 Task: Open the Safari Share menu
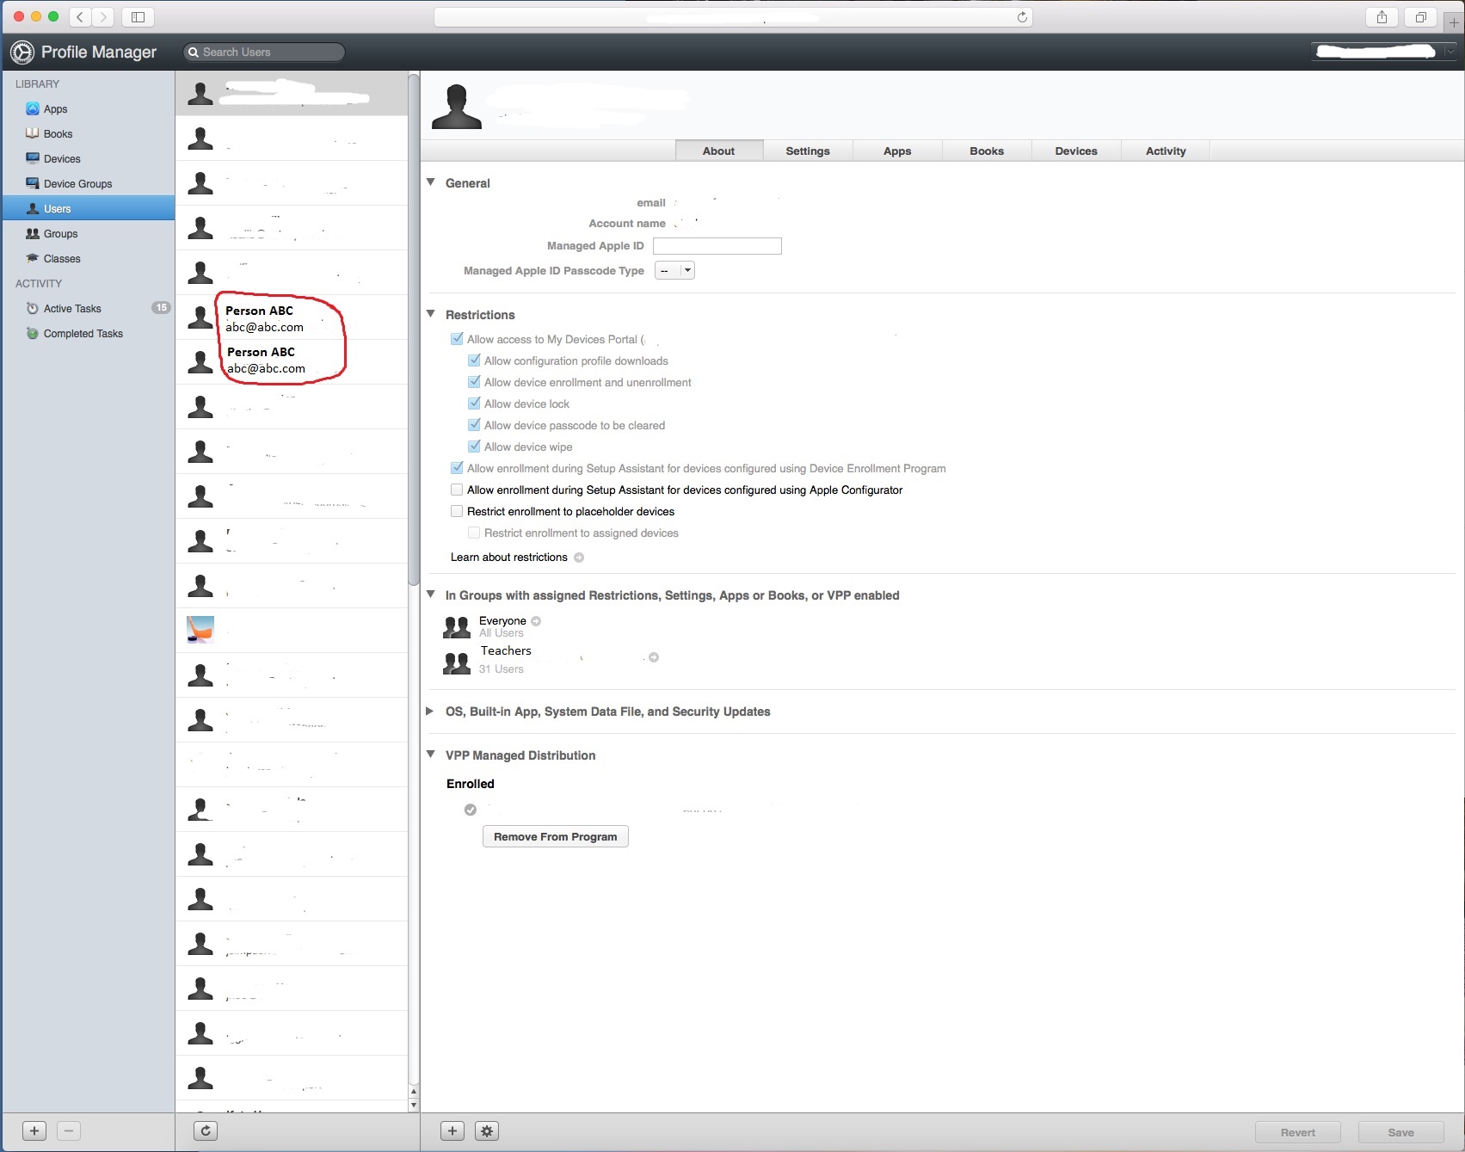pyautogui.click(x=1382, y=17)
